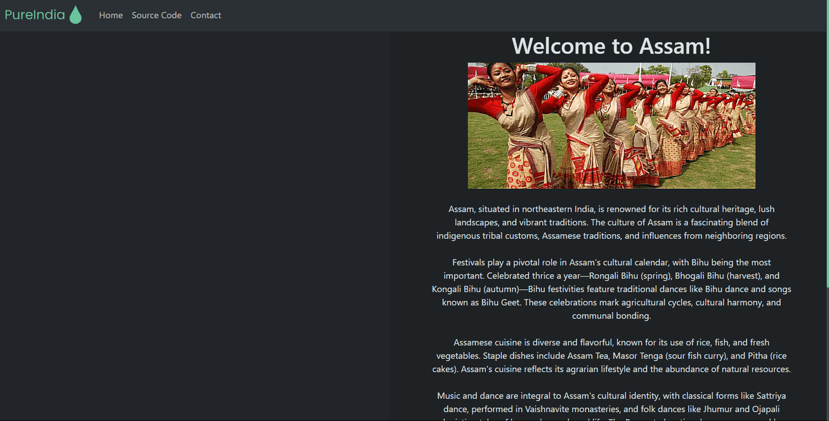829x421 pixels.
Task: Open the Source Code link
Action: coord(157,16)
